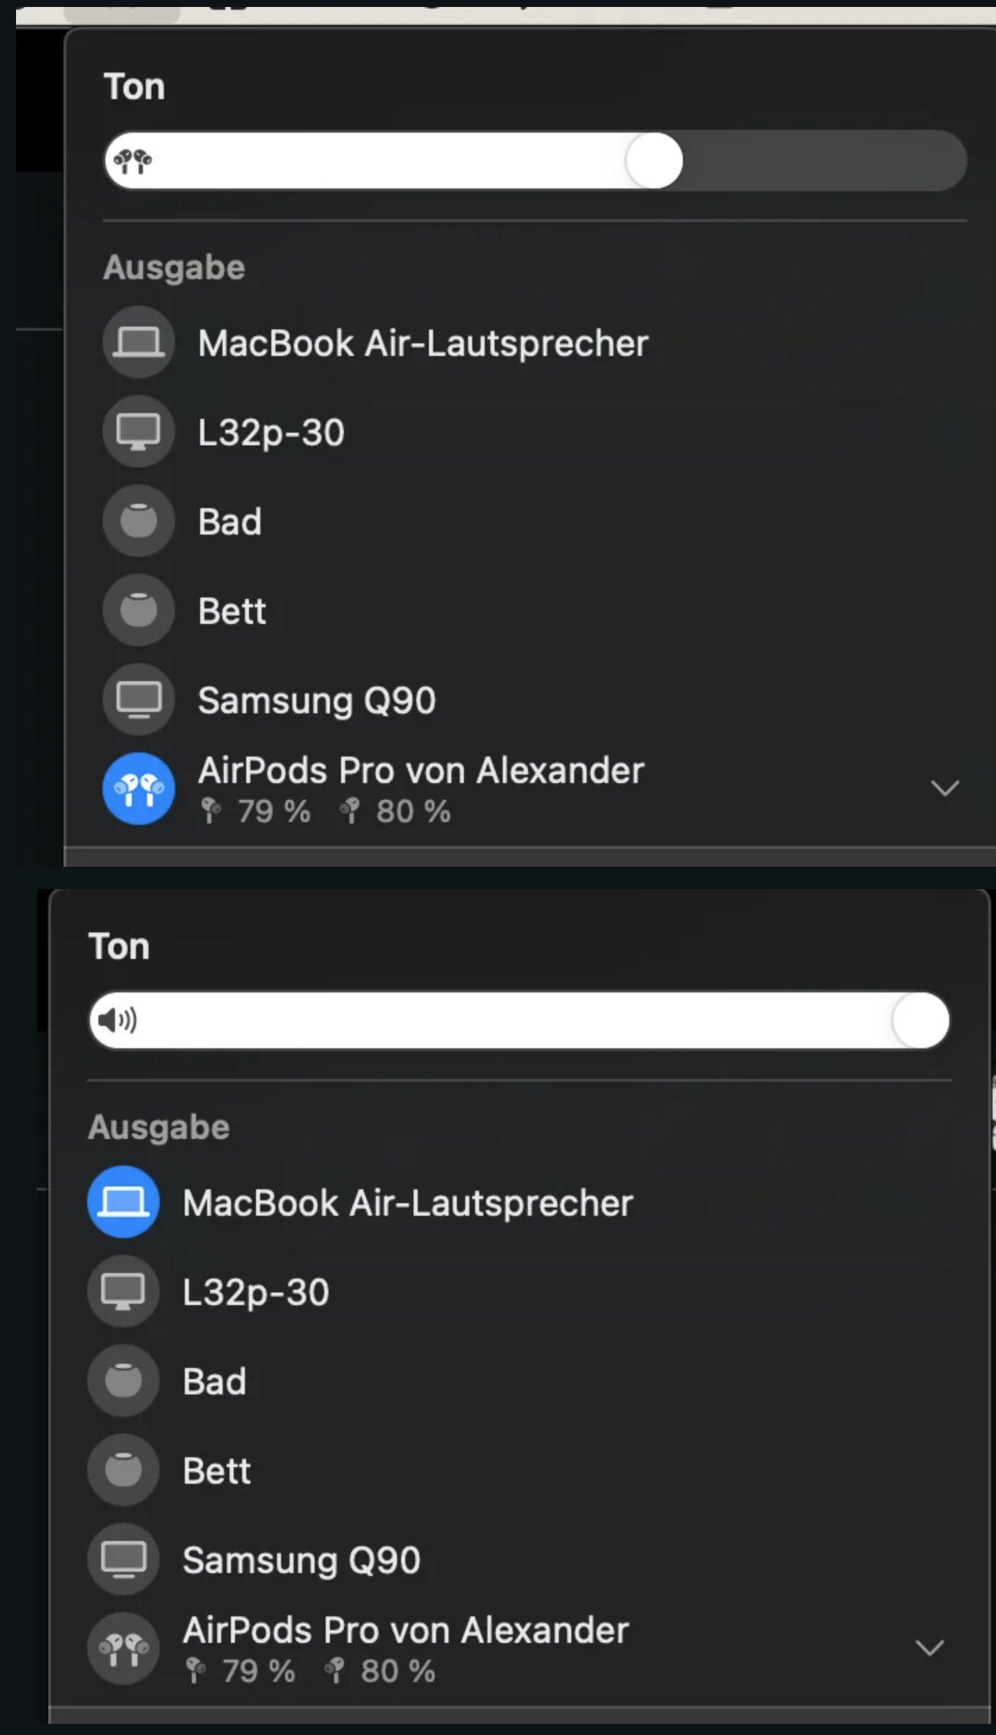Screen dimensions: 996x1735
Task: Select L32p-30 output in the lower panel list
Action: click(255, 1292)
